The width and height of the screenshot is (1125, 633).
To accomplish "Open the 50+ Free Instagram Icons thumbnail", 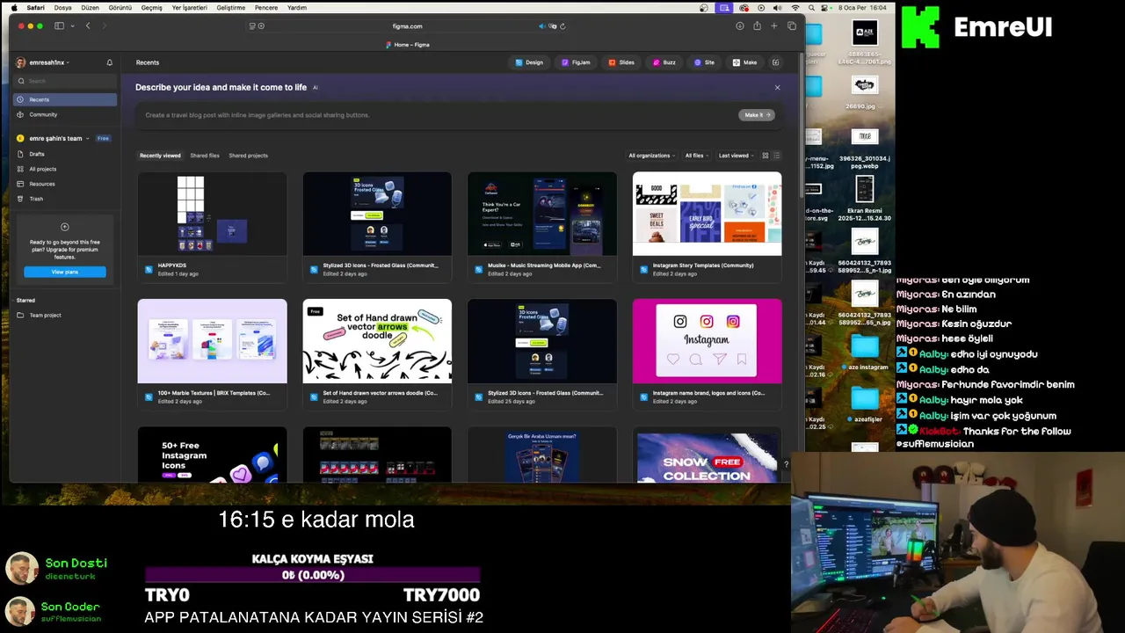I will 212,455.
